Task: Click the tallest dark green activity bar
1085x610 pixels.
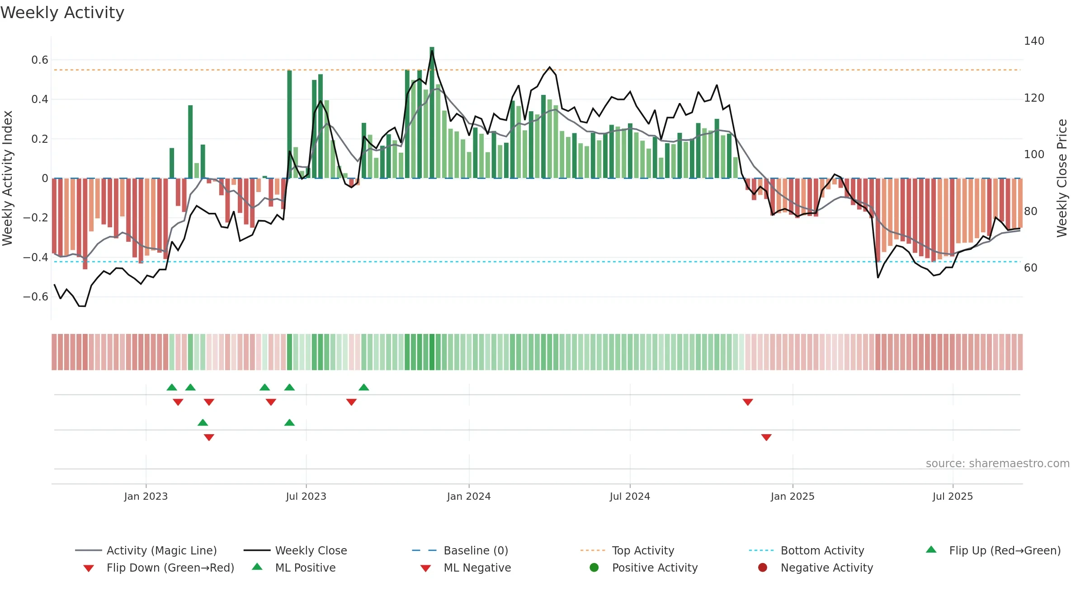Action: pos(432,113)
